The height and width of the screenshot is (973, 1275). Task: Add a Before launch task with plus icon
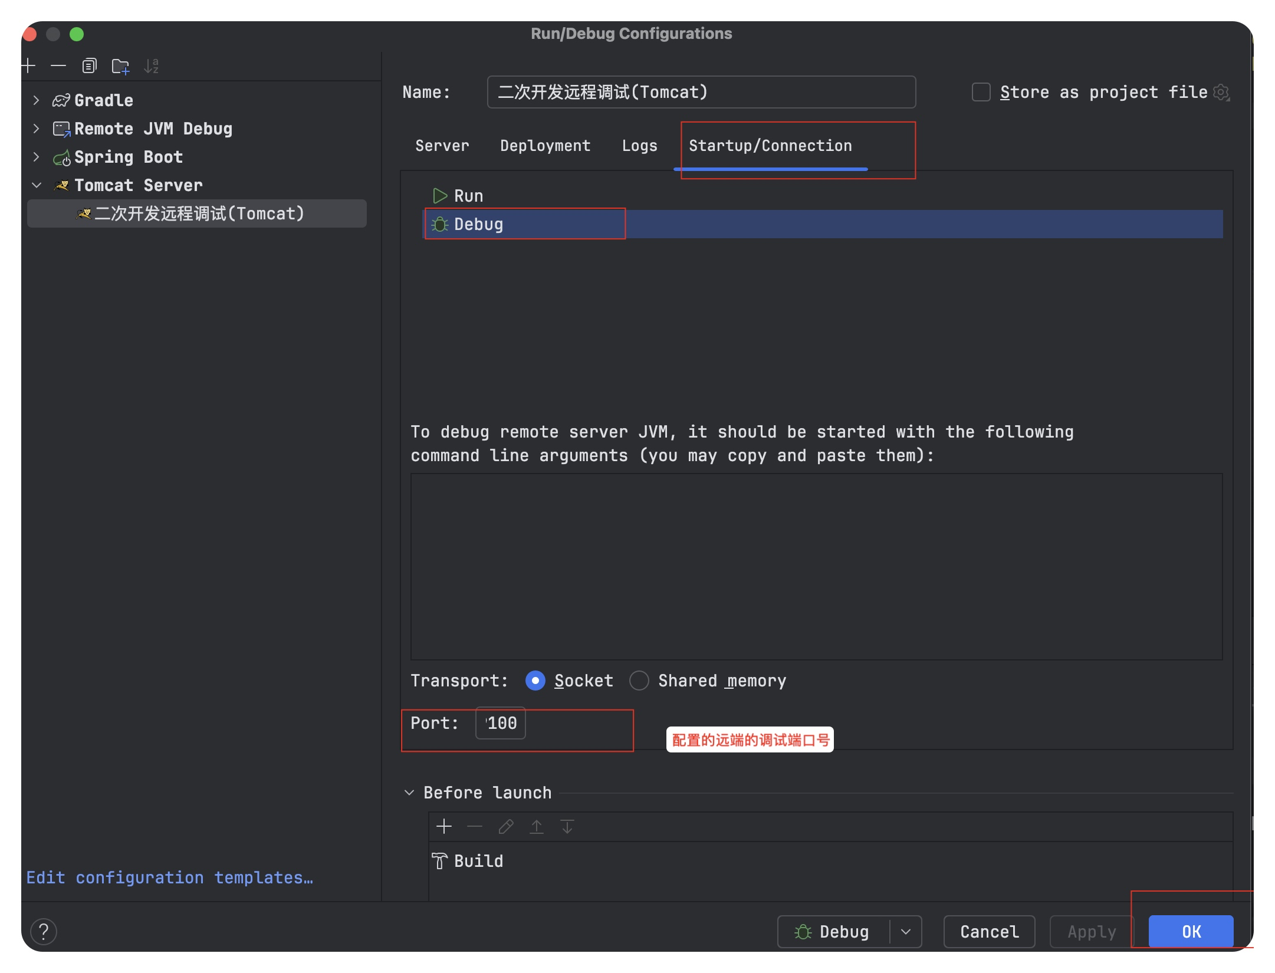pos(444,826)
